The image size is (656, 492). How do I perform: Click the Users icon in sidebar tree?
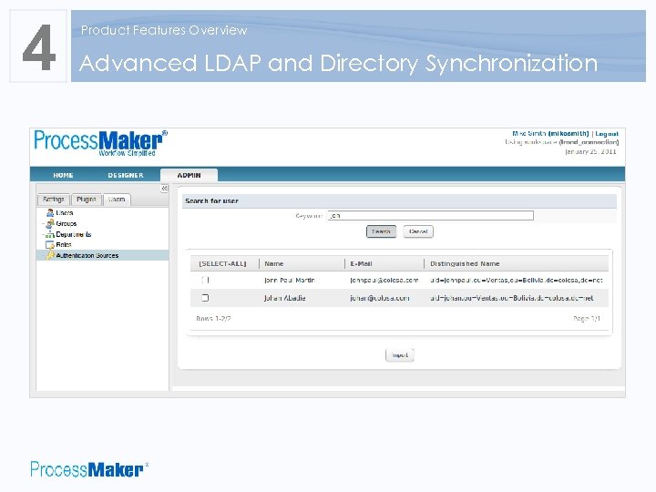pos(50,212)
